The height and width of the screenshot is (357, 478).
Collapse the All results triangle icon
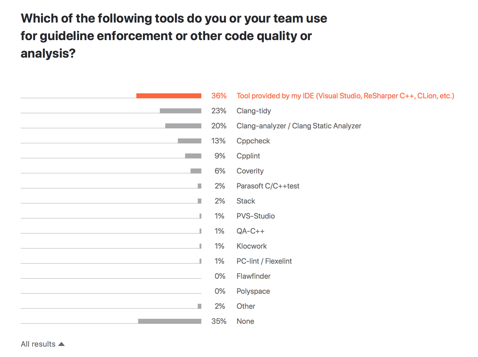pyautogui.click(x=61, y=344)
